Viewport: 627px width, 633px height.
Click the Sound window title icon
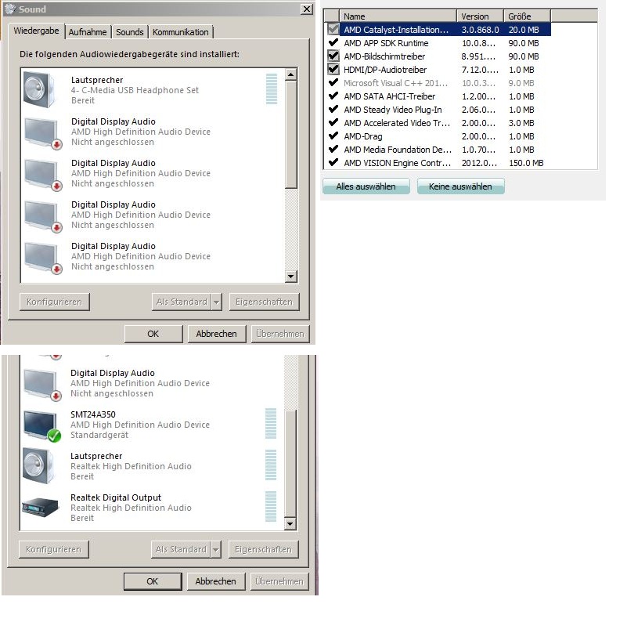pos(10,9)
